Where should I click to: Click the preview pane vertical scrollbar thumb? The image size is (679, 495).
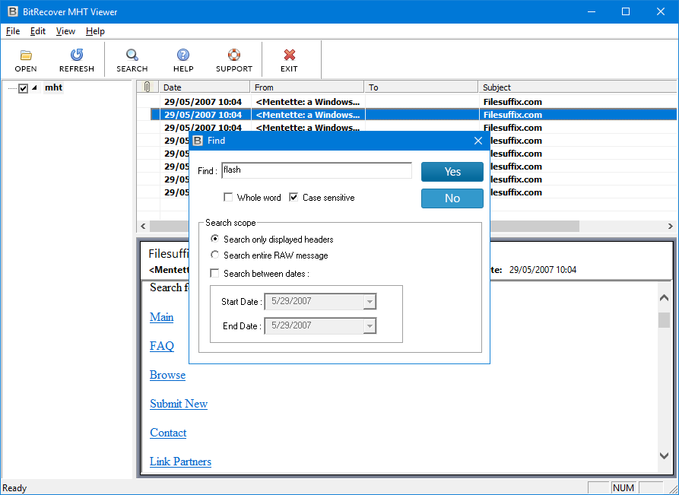point(664,319)
